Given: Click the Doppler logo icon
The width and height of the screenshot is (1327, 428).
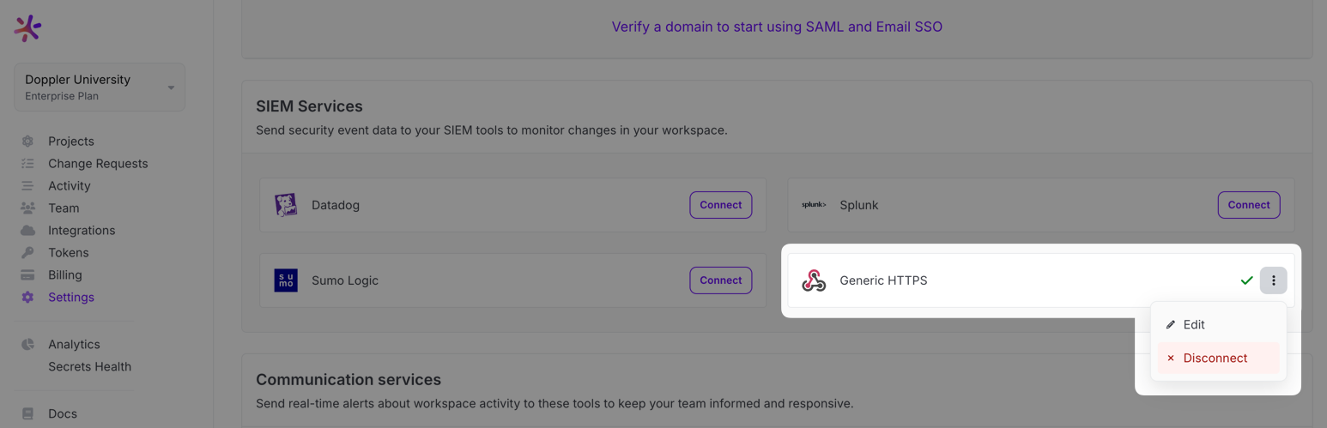Looking at the screenshot, I should pyautogui.click(x=27, y=28).
